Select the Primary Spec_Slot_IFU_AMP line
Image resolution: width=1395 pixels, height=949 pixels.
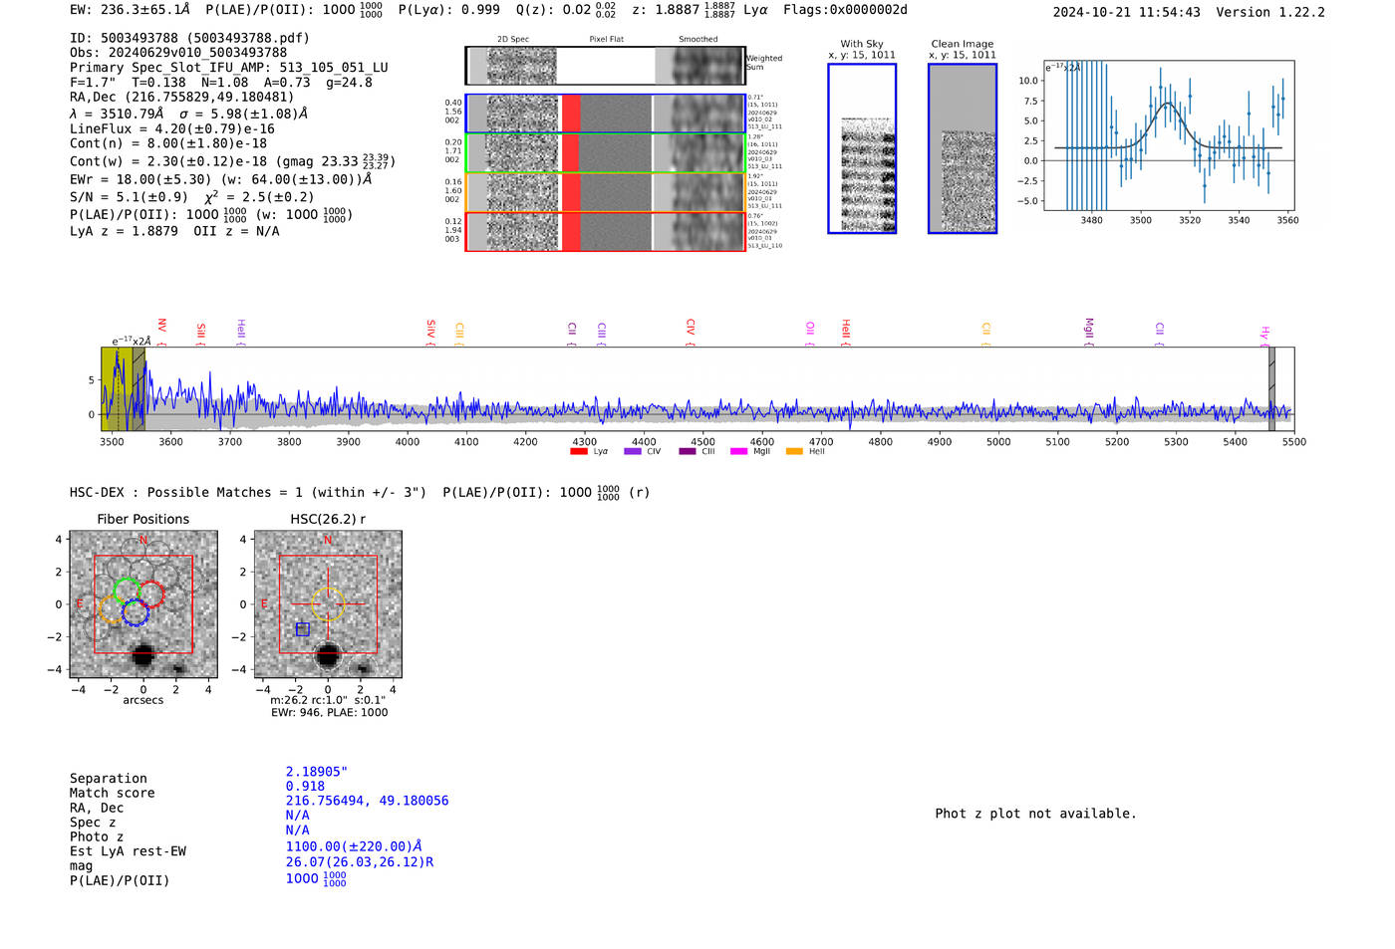pyautogui.click(x=229, y=68)
